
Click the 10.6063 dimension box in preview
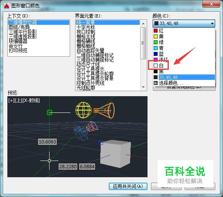click(x=47, y=142)
